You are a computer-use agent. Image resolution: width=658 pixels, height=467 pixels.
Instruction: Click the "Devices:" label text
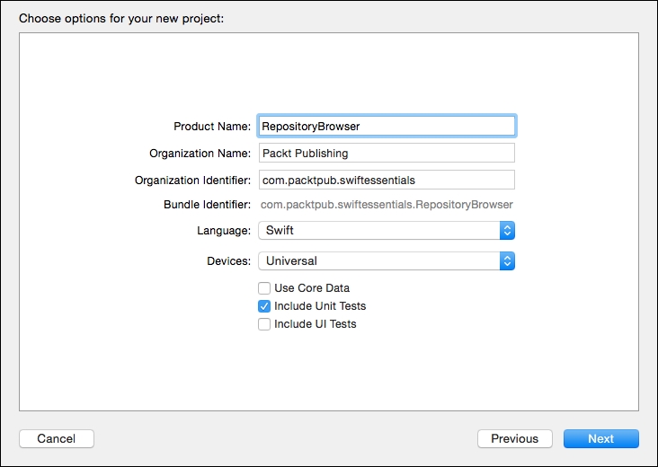[228, 261]
